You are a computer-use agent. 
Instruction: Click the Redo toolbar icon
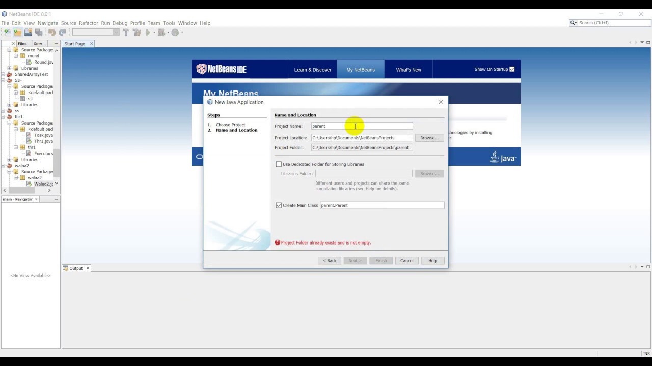pos(62,33)
